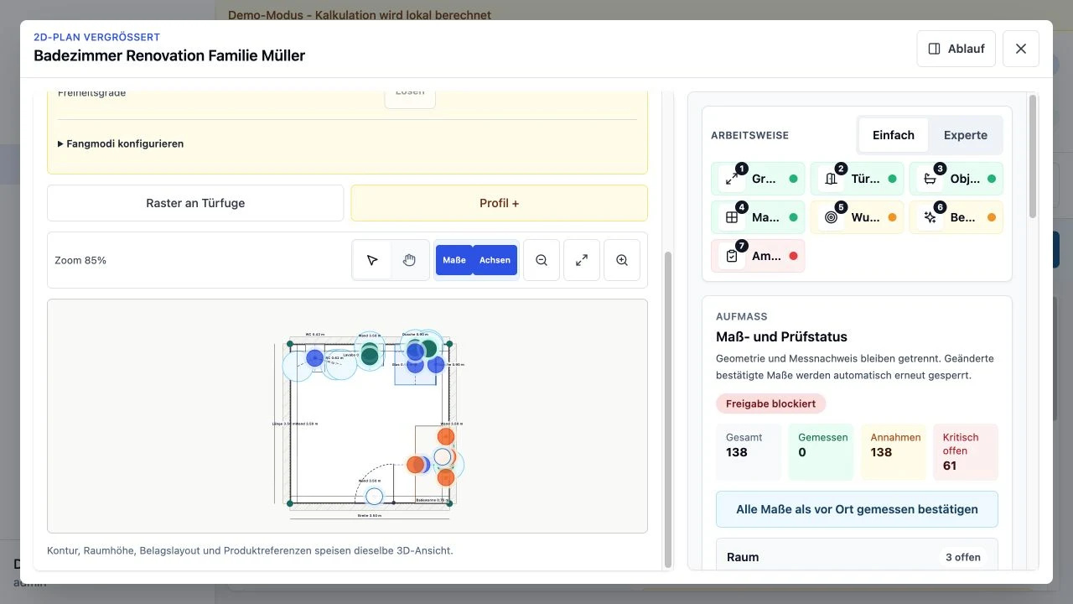Select the arrow pointer tool
Viewport: 1073px width, 604px height.
pos(372,260)
